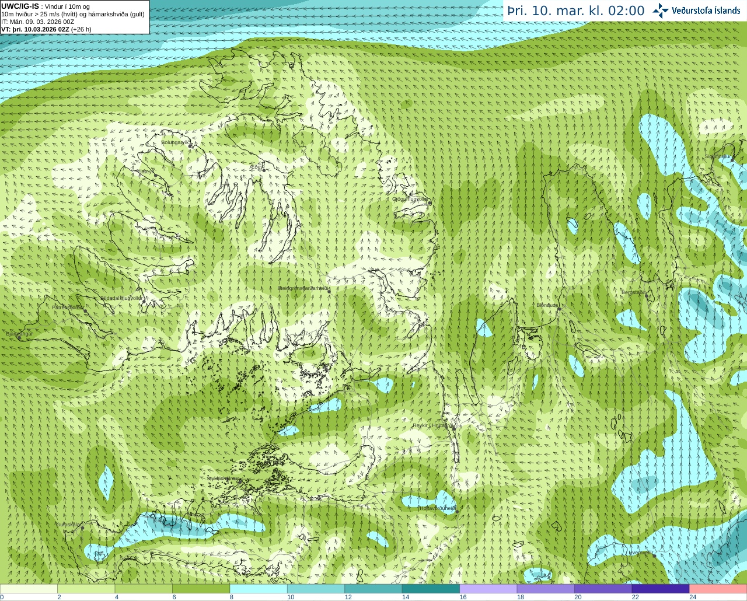Image resolution: width=747 pixels, height=601 pixels.
Task: Click the Stykkishólmur station label
Action: click(223, 478)
